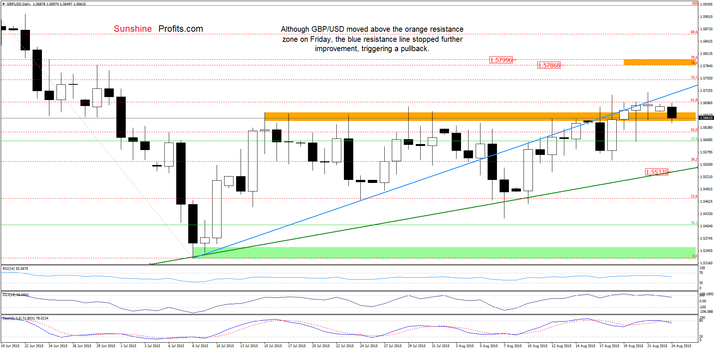Click the Fibonacci 88.6 level label
This screenshot has height=349, width=714.
pyautogui.click(x=694, y=32)
